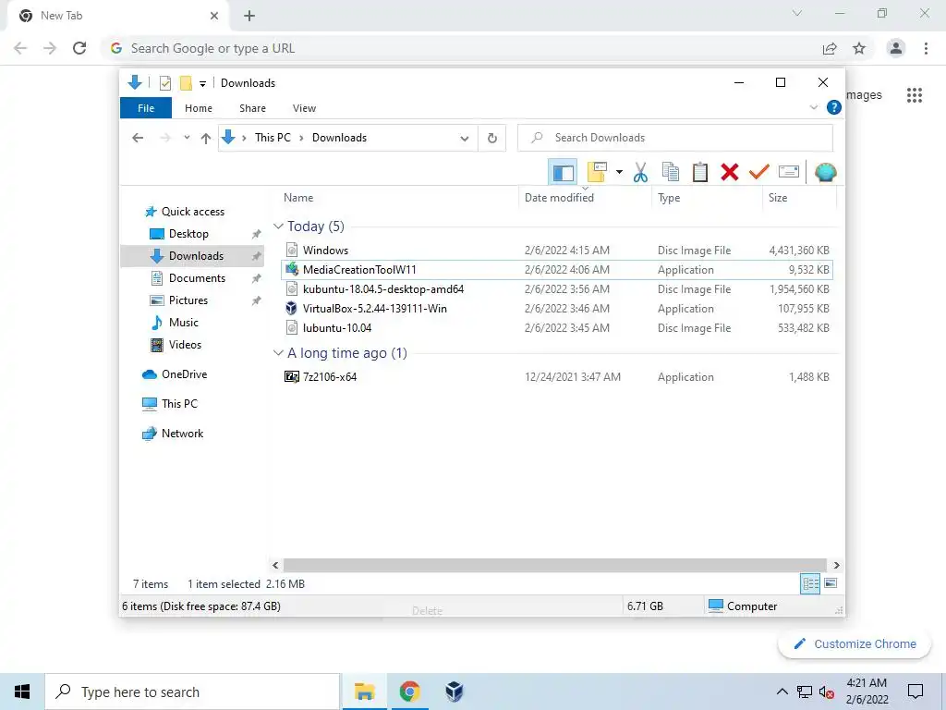Click the New Folder quick access icon
The width and height of the screenshot is (946, 710).
(186, 83)
